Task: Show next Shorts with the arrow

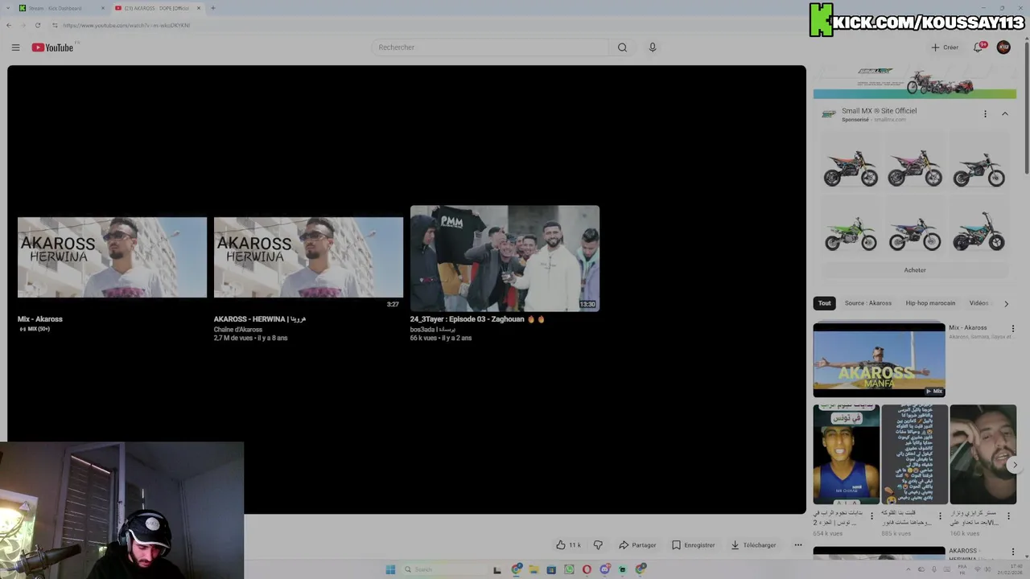Action: 1015,465
